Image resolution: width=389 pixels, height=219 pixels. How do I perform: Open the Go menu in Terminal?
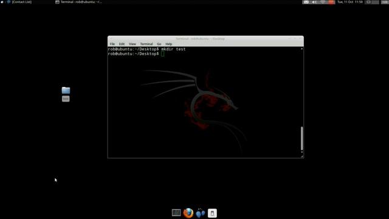point(159,44)
